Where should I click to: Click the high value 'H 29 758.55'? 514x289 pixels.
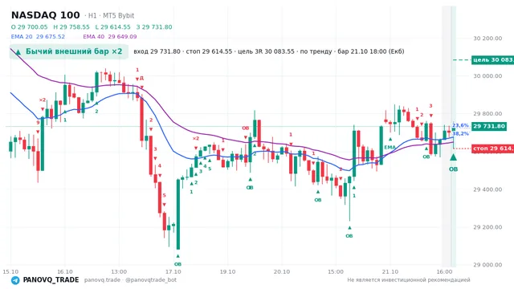[71, 27]
